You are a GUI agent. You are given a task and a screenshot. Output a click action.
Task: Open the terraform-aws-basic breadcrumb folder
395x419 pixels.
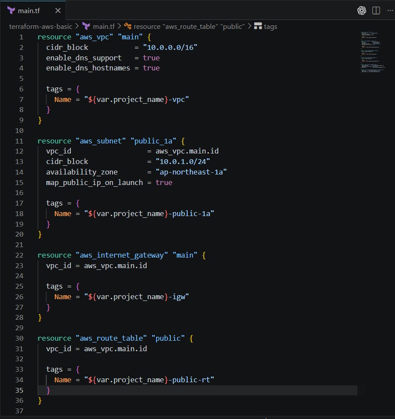point(41,26)
